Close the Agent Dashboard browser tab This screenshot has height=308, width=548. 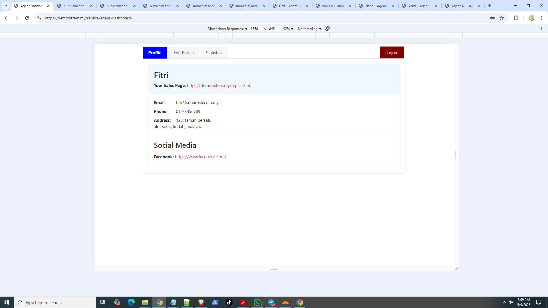(x=48, y=6)
